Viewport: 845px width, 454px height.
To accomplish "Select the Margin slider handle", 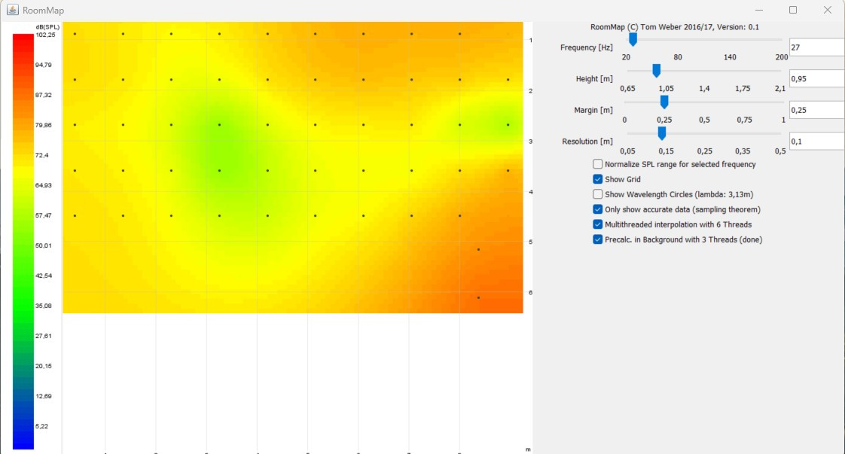I will pos(664,102).
